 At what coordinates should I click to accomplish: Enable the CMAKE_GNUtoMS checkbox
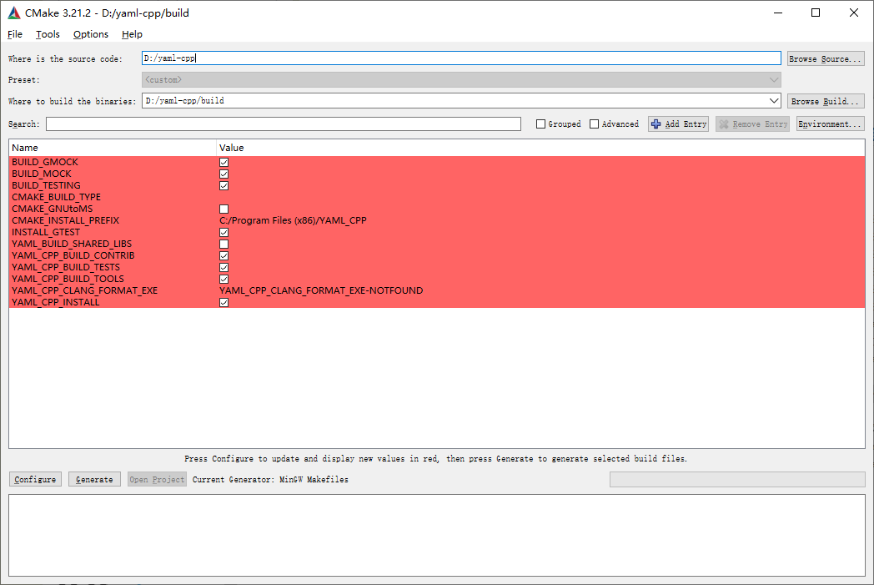coord(223,209)
